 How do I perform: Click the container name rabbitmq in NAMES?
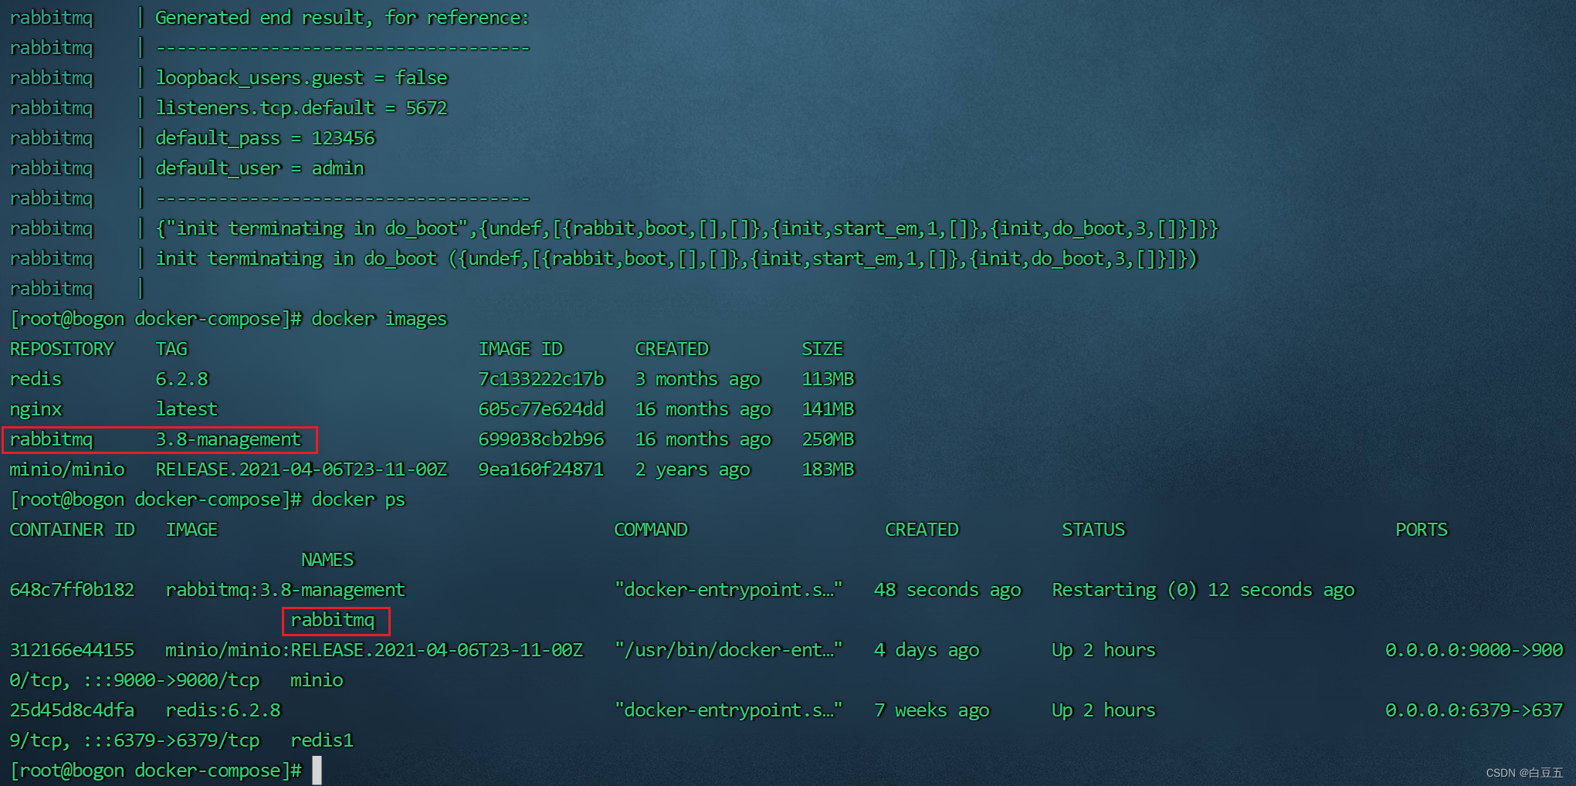(x=333, y=620)
